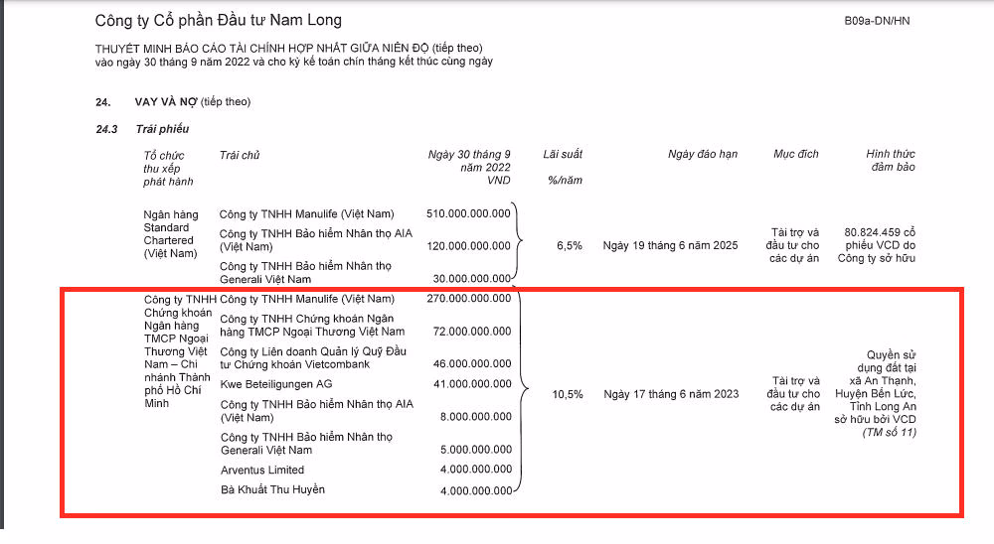
Task: Click the 6,5% interest rate
Action: pos(567,245)
